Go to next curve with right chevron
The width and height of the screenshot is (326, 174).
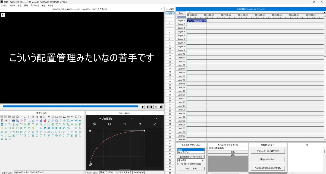(156, 119)
